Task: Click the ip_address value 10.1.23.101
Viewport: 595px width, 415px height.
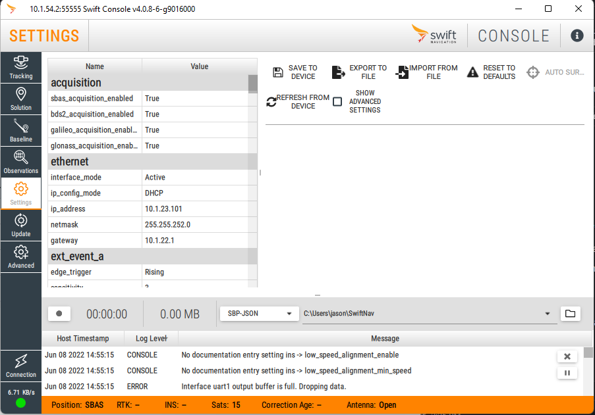Action: [163, 209]
